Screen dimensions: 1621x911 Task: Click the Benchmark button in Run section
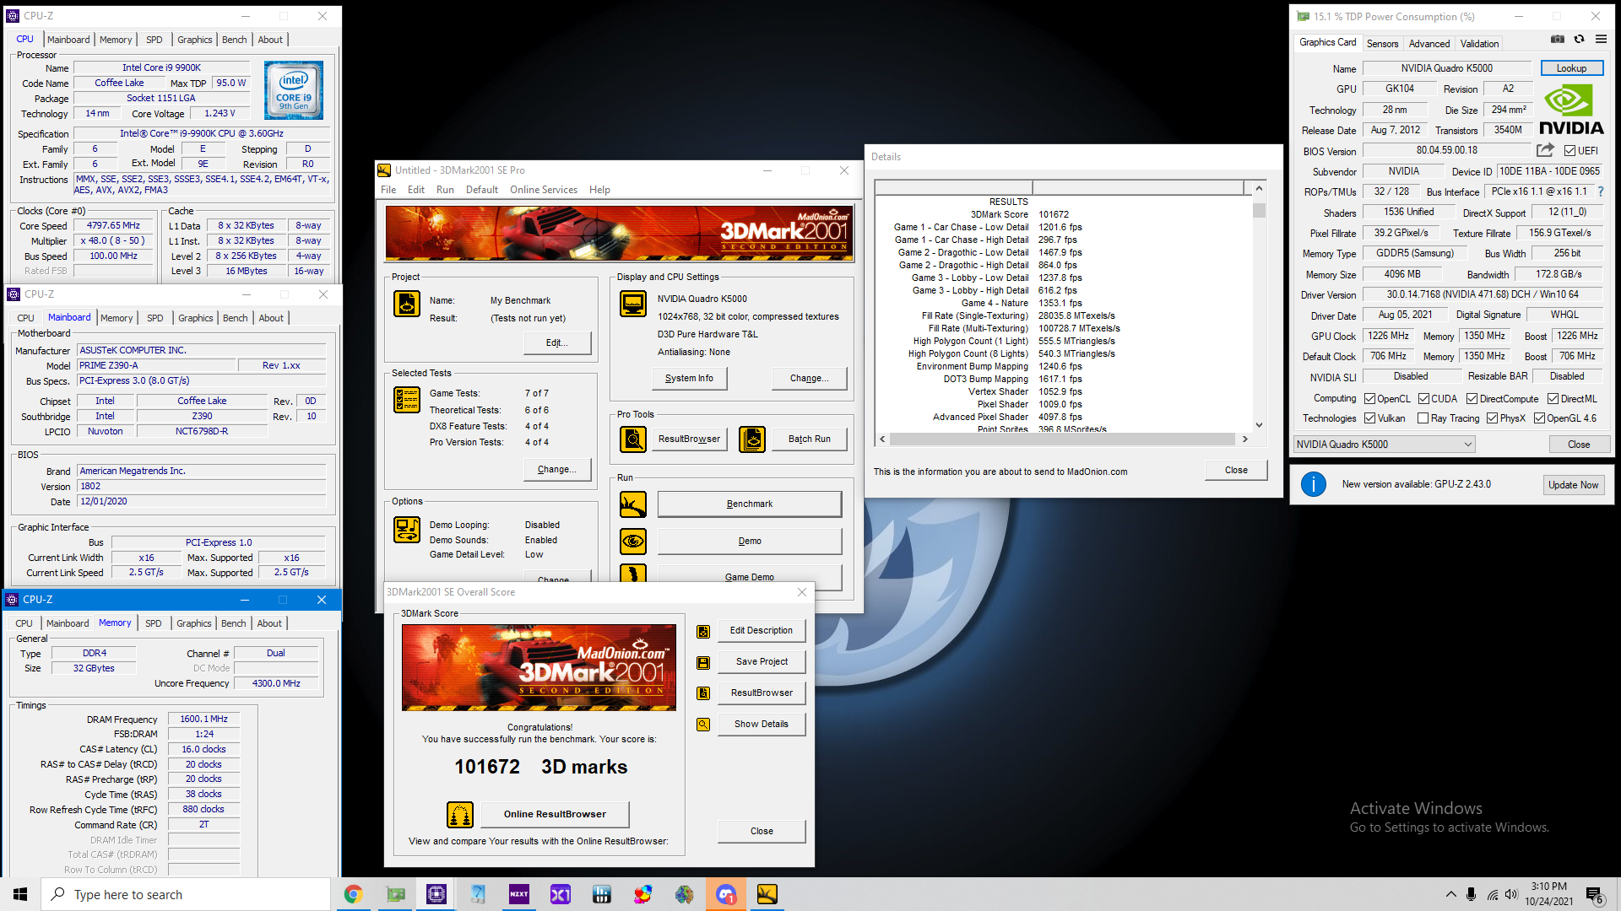[750, 504]
